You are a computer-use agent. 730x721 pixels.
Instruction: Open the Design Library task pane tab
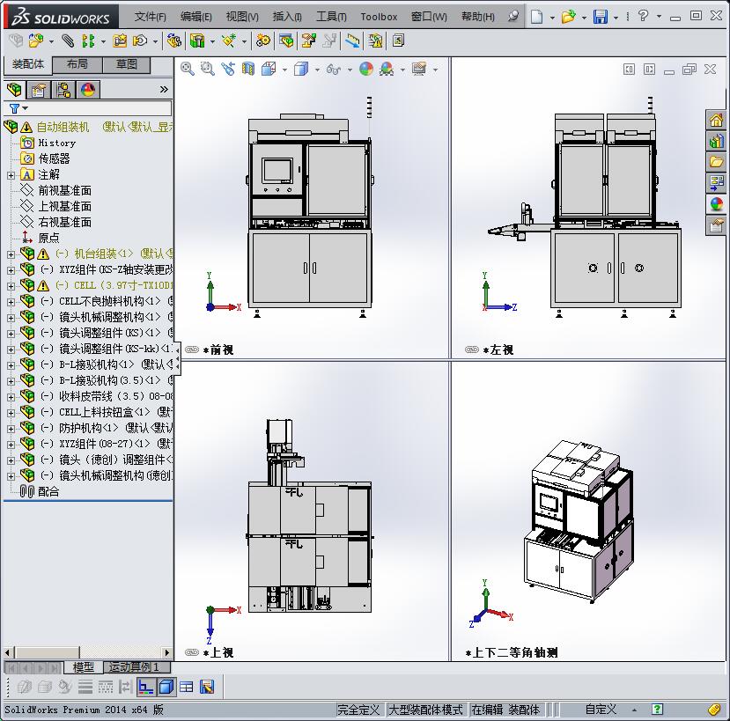[x=716, y=141]
